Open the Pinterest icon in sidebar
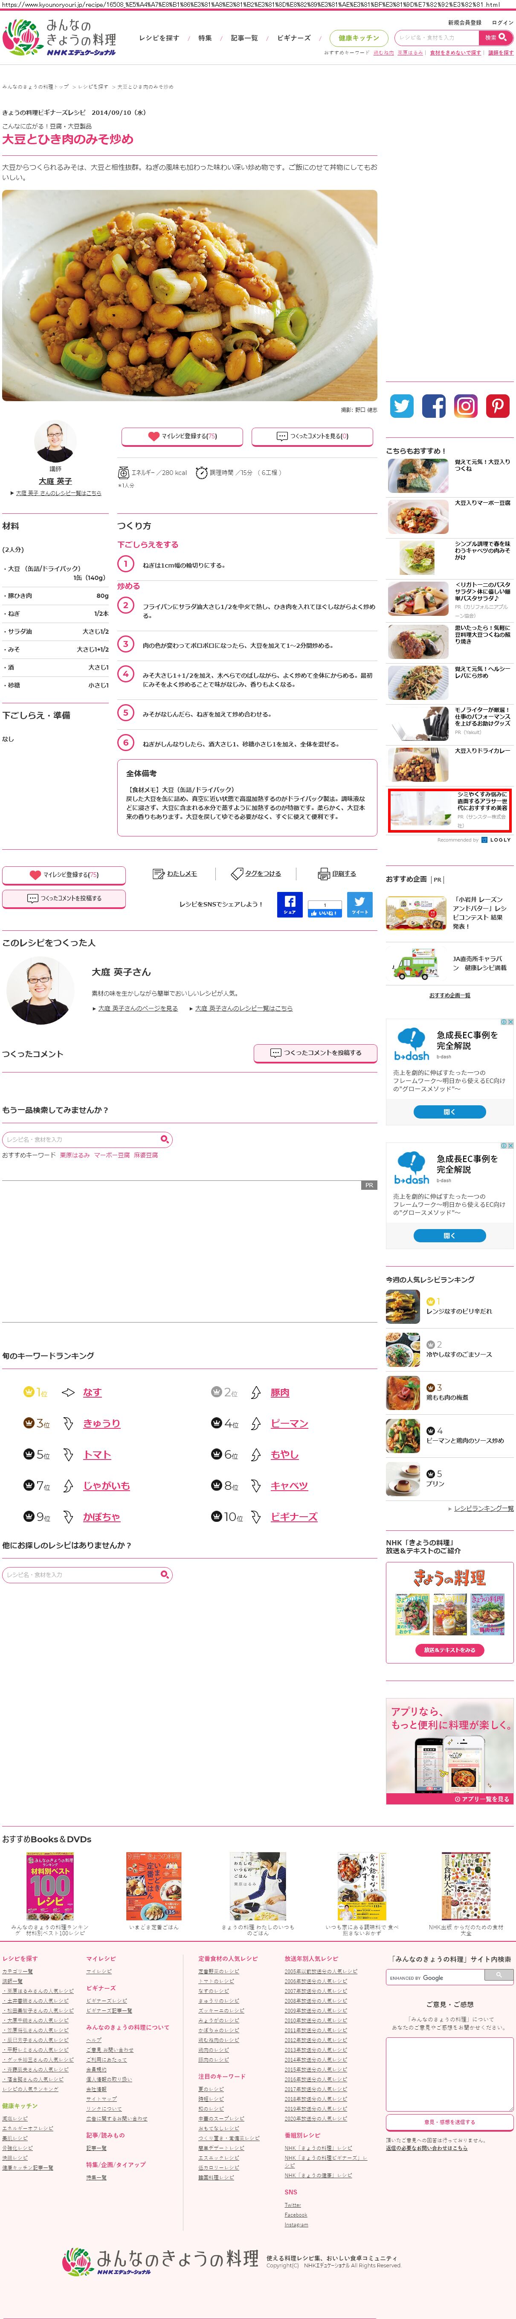This screenshot has width=516, height=2319. 498,405
